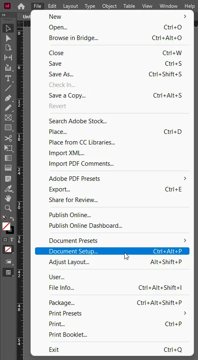Select the Selection tool arrow
Screen dimensions: 198x360
tap(8, 29)
